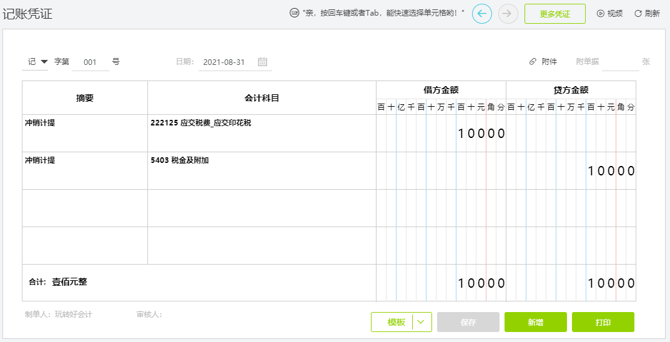
Task: Refresh the voucher with 刷新
Action: 647,14
